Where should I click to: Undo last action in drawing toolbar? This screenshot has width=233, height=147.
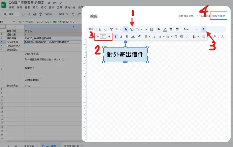point(100,29)
